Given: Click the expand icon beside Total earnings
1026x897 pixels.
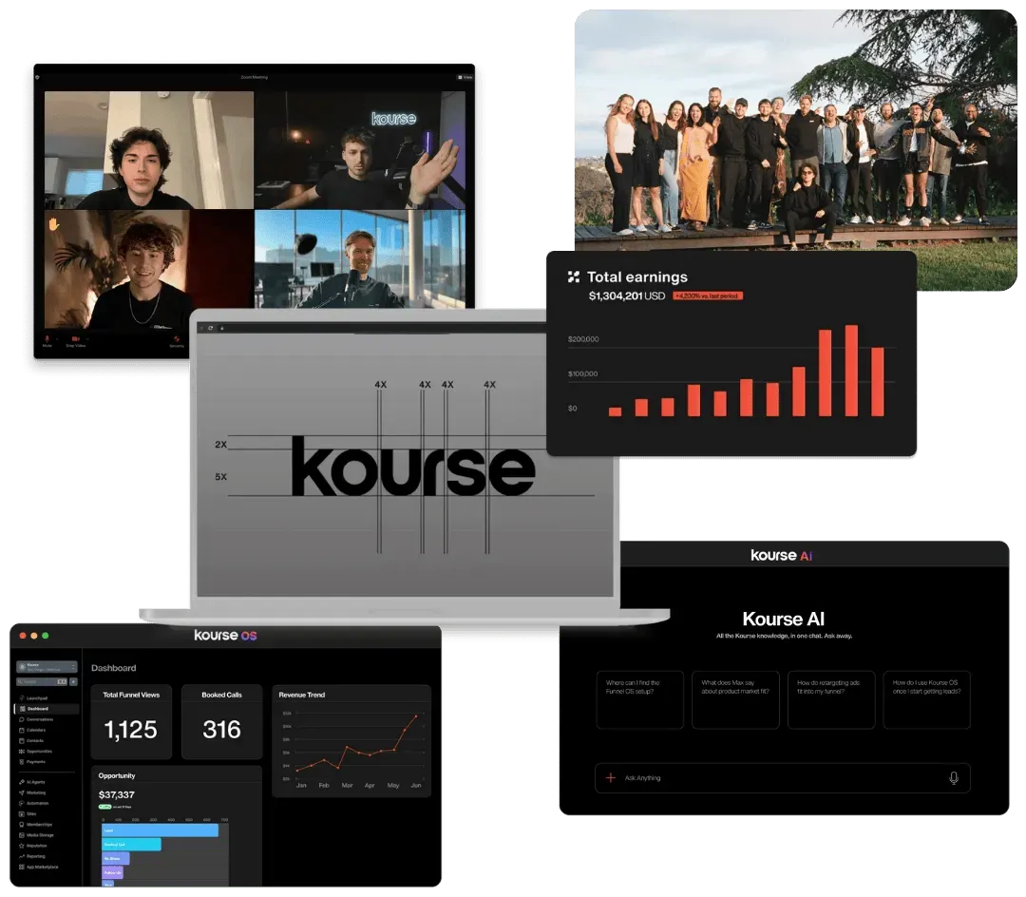Looking at the screenshot, I should click(x=573, y=277).
